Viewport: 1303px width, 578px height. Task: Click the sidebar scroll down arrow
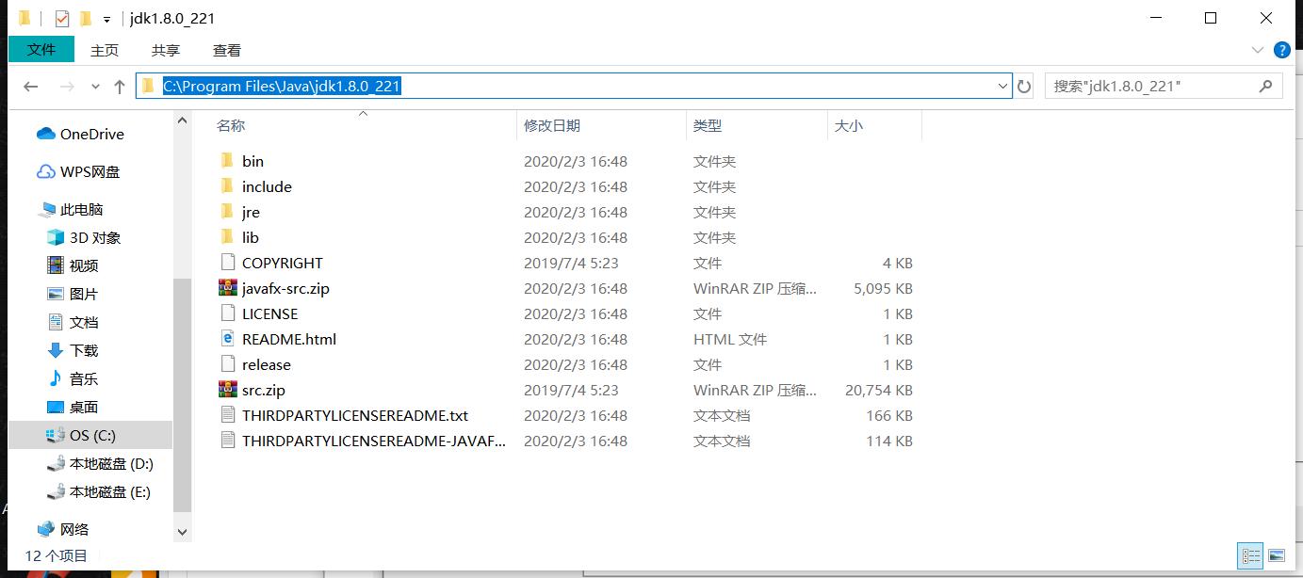click(x=182, y=532)
